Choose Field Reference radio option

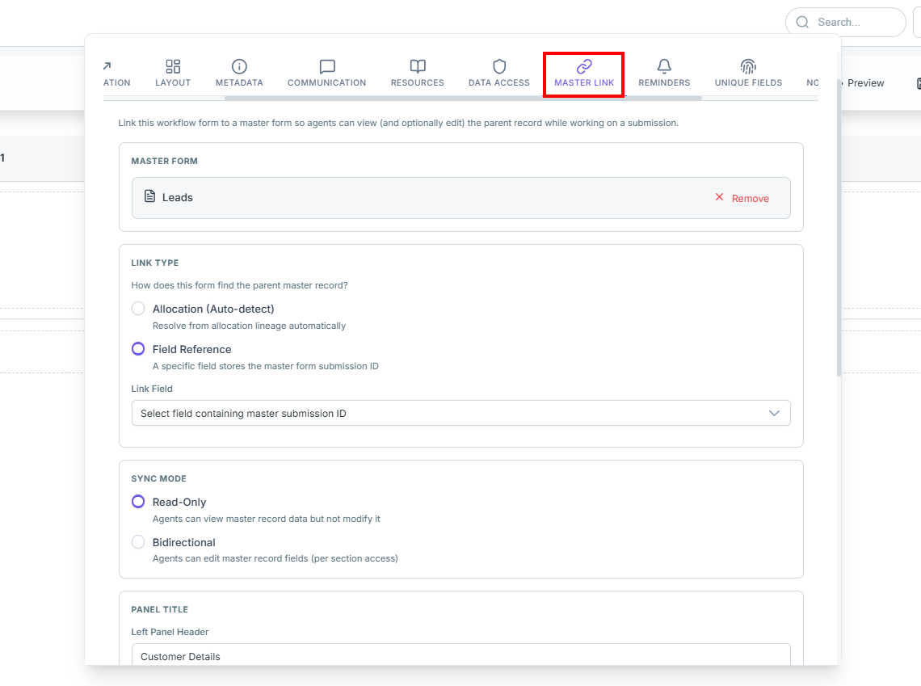(138, 349)
